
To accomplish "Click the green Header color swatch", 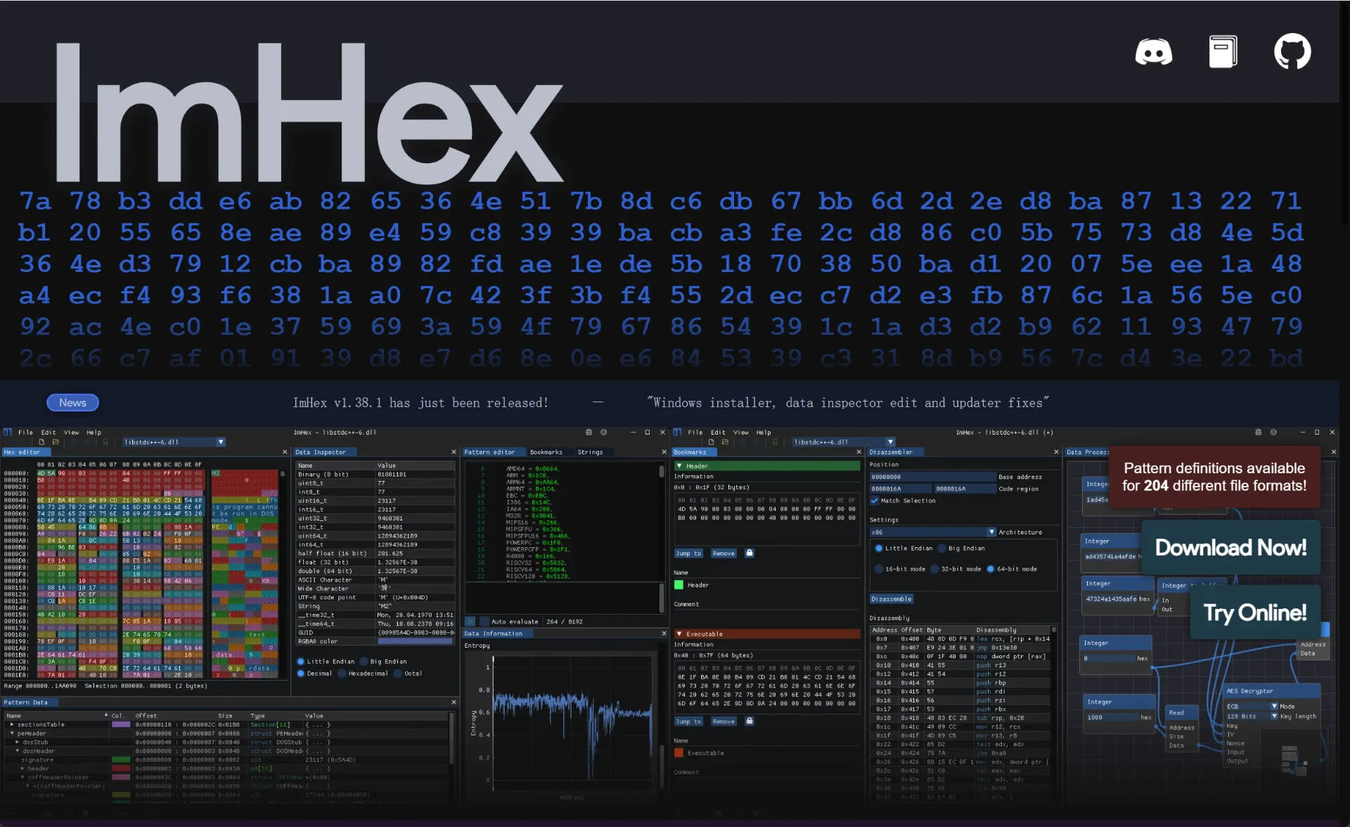I will tap(679, 585).
